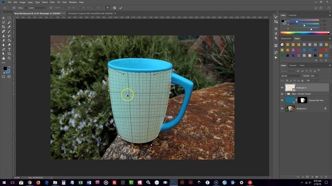Select the Hand tool
Image resolution: width=332 pixels, height=186 pixels.
(4, 58)
